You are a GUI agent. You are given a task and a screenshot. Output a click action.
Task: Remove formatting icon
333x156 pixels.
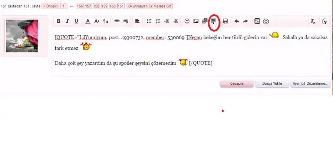pos(313,21)
